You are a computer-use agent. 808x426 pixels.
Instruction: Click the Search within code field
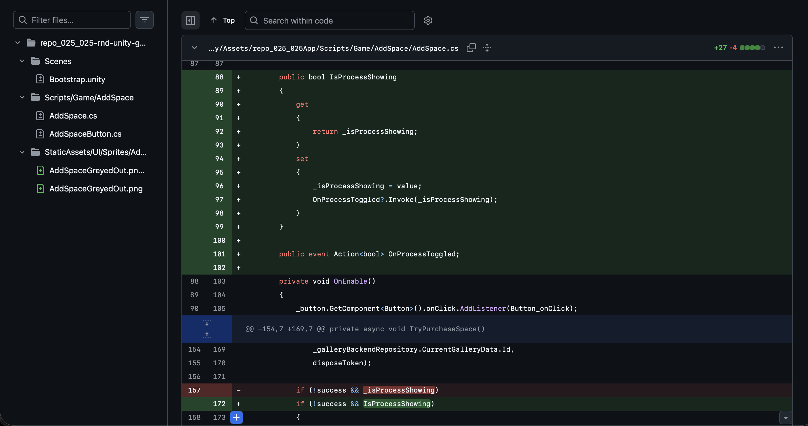tap(329, 20)
